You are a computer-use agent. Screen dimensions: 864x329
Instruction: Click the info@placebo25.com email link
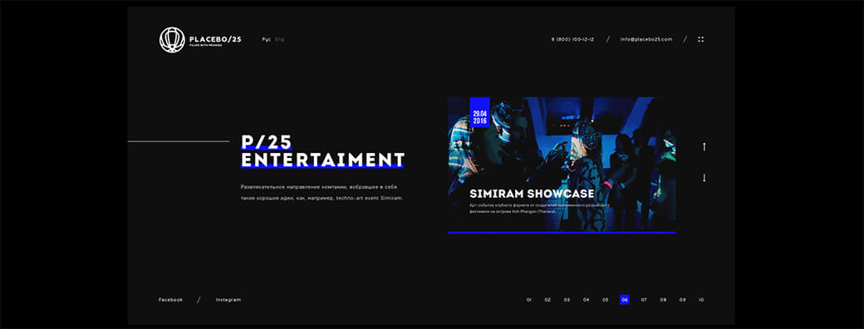point(646,39)
